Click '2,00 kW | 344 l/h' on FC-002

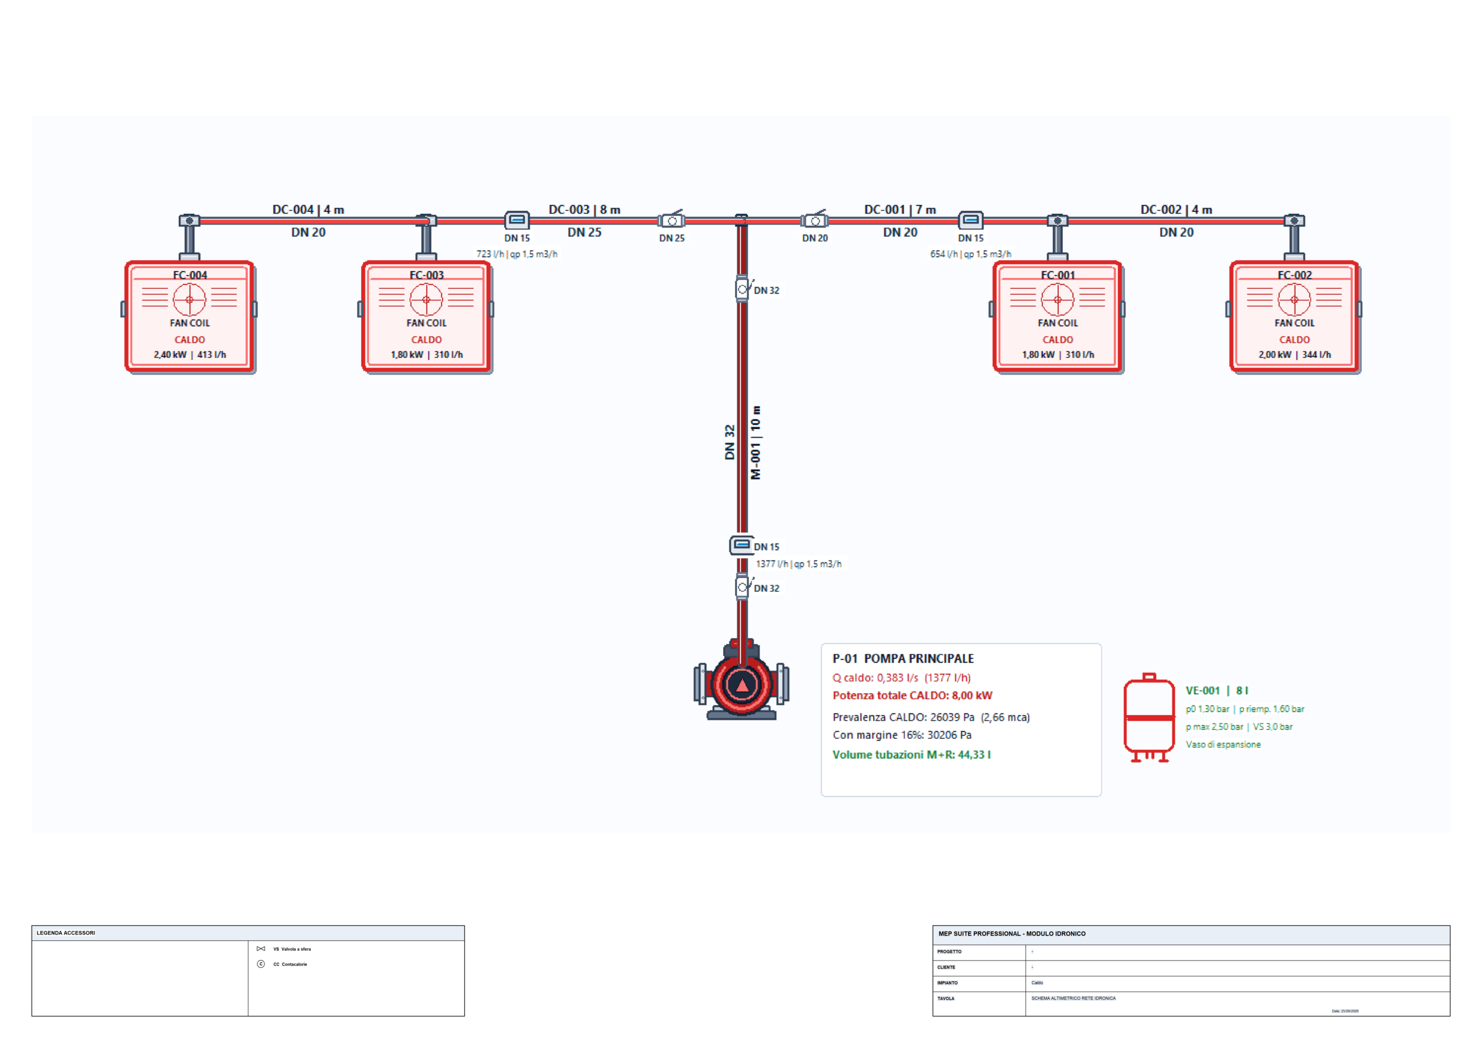coord(1294,354)
